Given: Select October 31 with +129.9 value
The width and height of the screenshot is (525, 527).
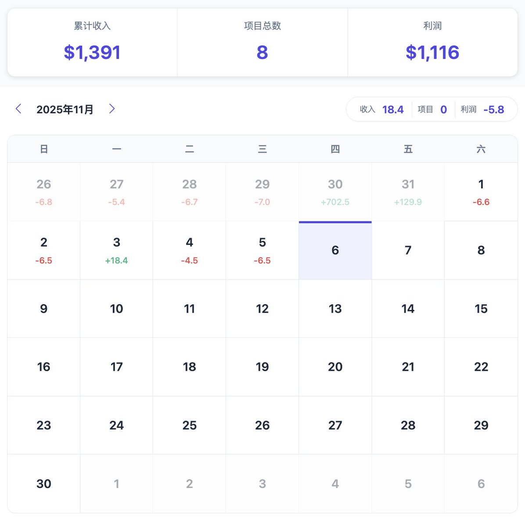Looking at the screenshot, I should (x=408, y=192).
